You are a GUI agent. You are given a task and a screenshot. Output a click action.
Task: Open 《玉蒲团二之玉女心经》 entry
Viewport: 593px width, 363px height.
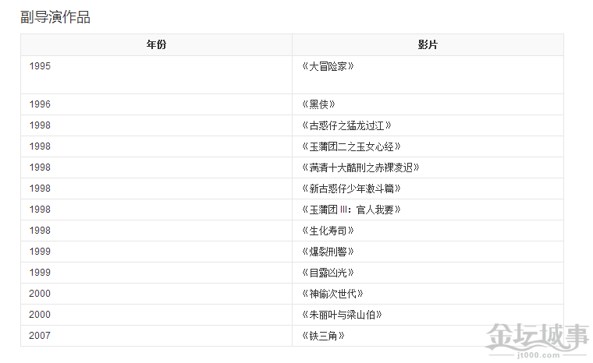(x=351, y=146)
